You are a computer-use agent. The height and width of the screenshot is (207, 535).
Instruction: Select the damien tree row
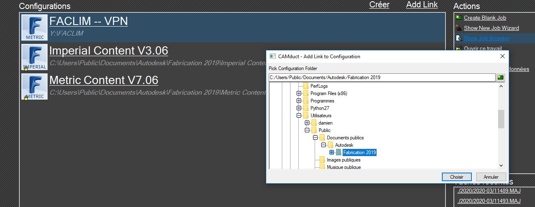325,123
